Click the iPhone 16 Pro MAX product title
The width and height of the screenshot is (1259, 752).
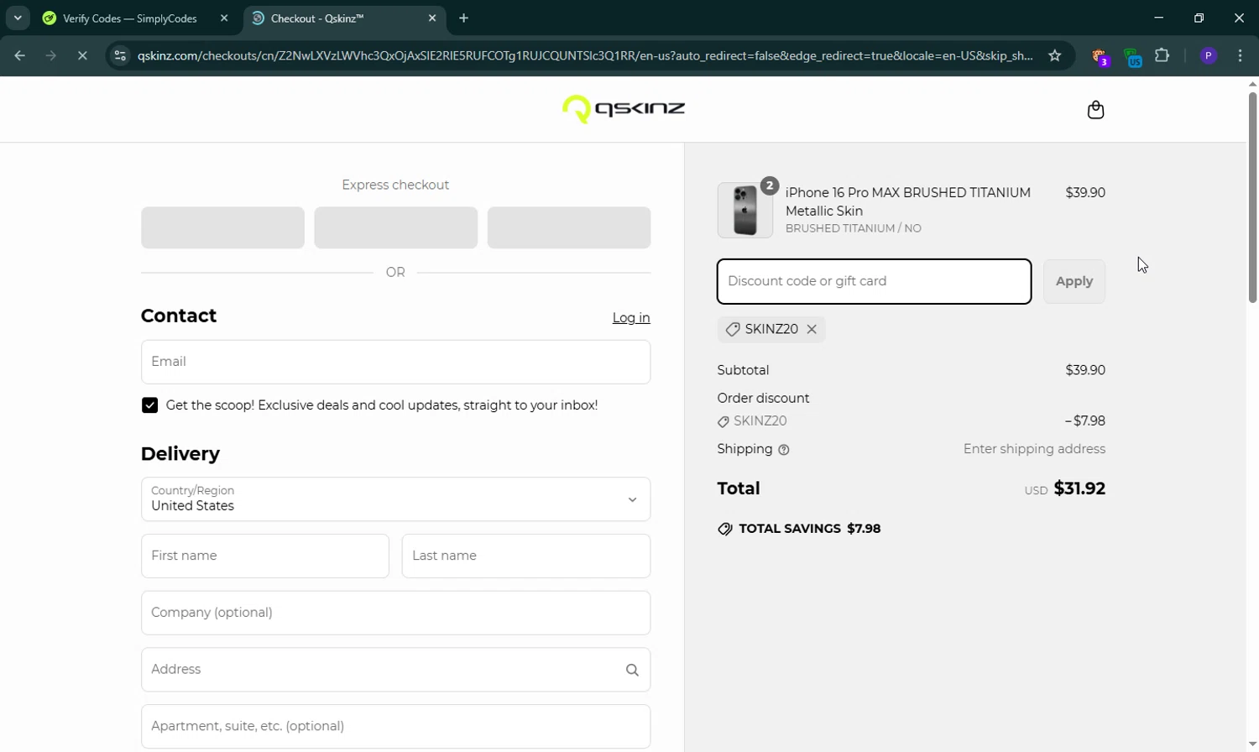pyautogui.click(x=908, y=201)
